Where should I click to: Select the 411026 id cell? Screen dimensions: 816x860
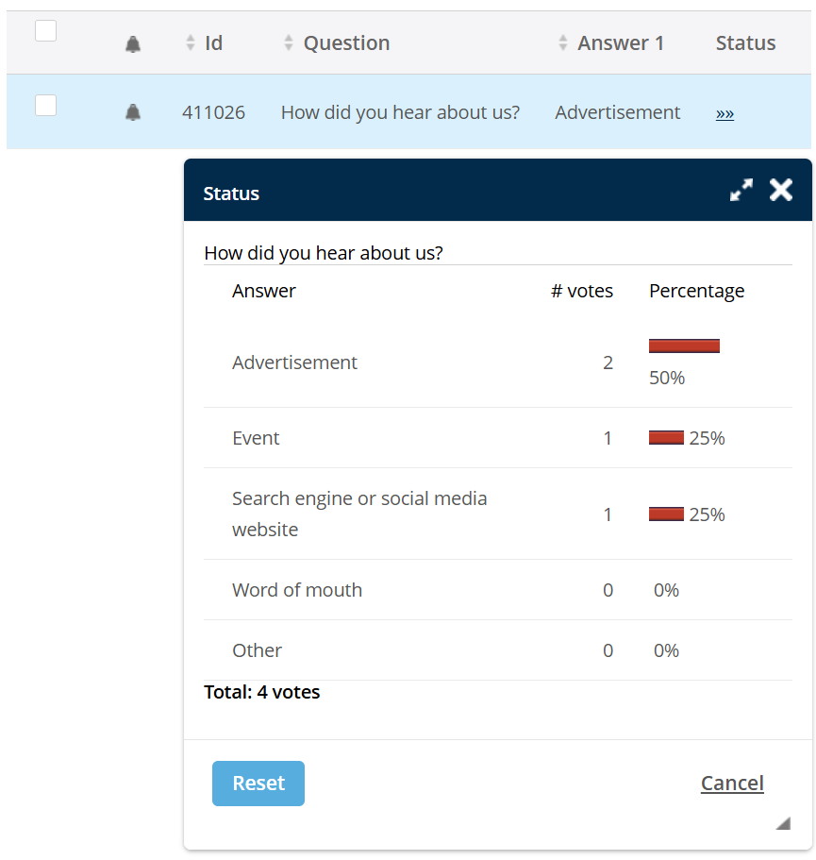[x=213, y=112]
